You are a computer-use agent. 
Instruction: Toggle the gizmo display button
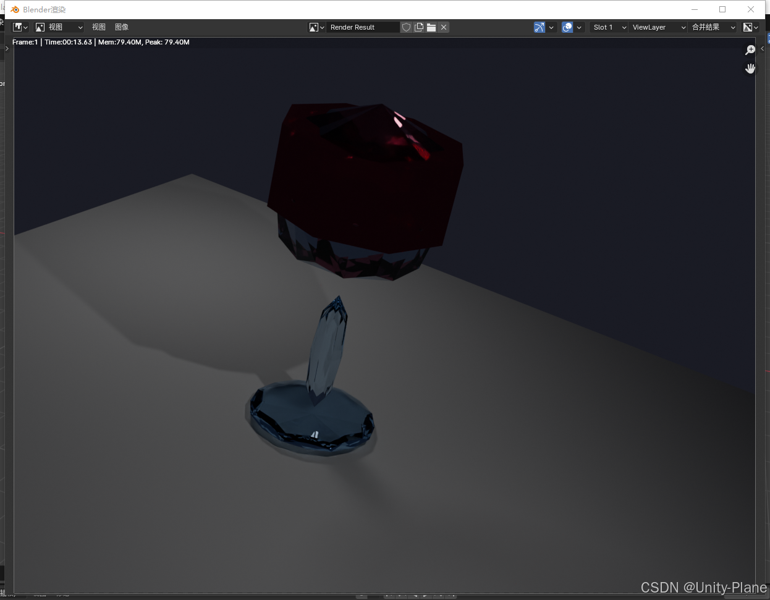coord(539,27)
